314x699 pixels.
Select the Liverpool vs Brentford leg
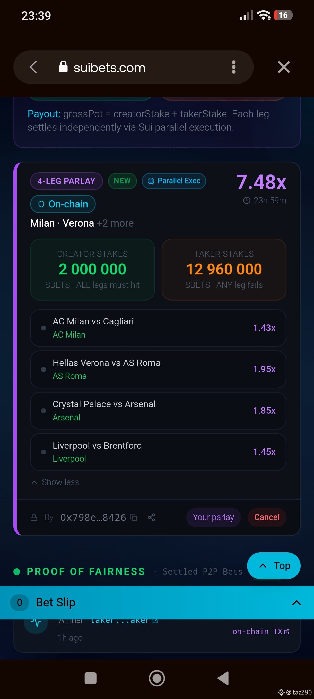(158, 452)
